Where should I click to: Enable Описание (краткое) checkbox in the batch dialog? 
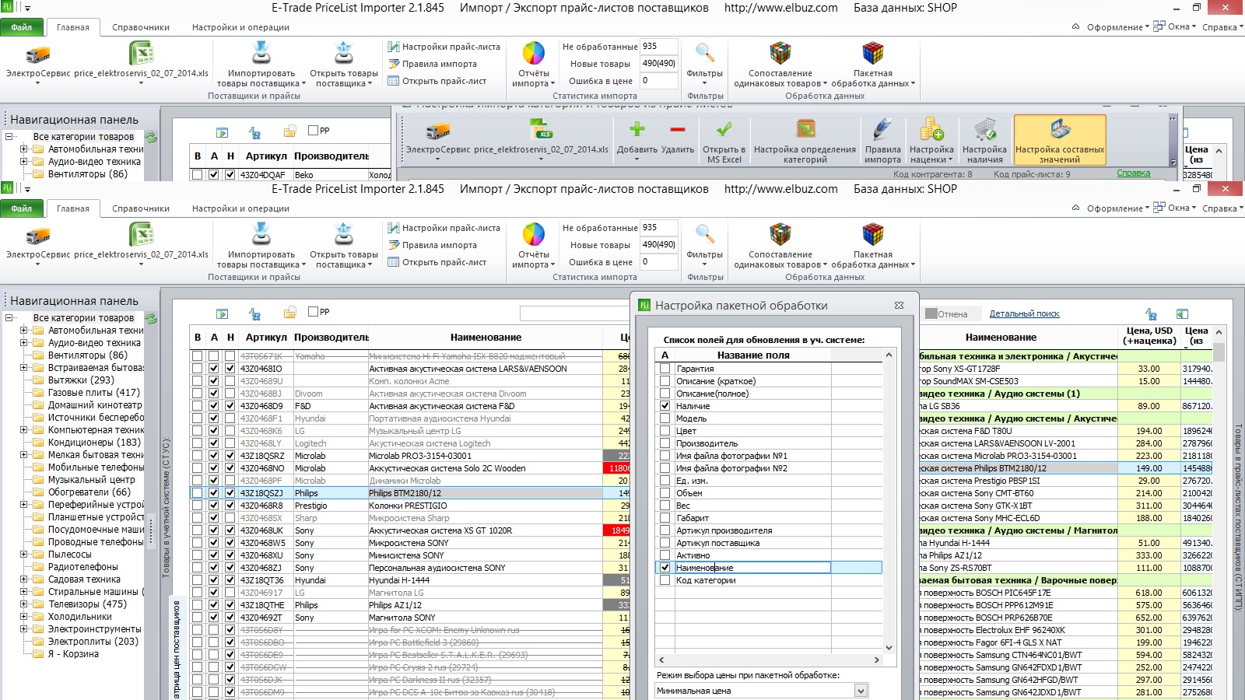coord(665,381)
